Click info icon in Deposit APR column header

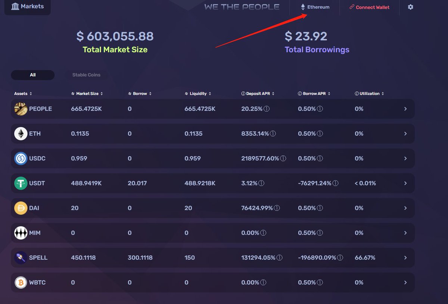[x=243, y=94]
